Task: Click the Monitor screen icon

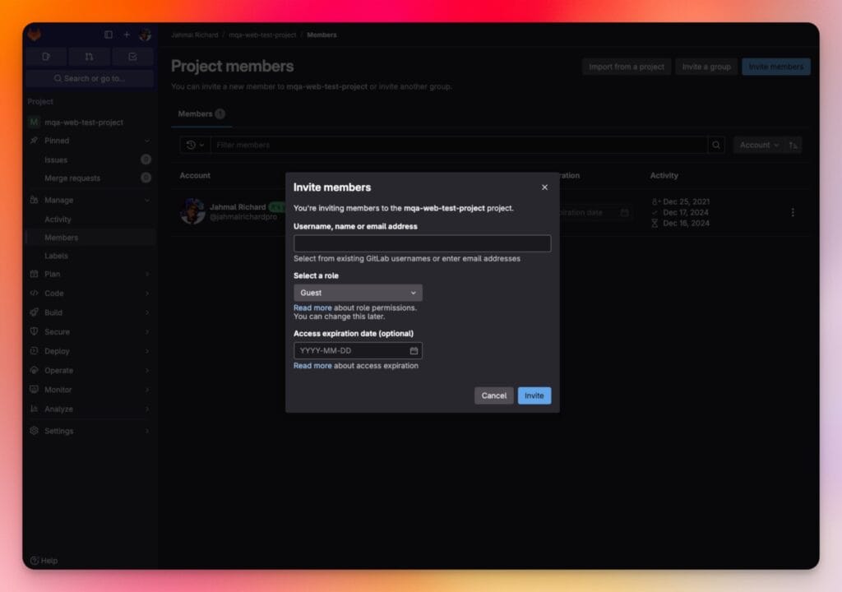Action: pyautogui.click(x=35, y=390)
